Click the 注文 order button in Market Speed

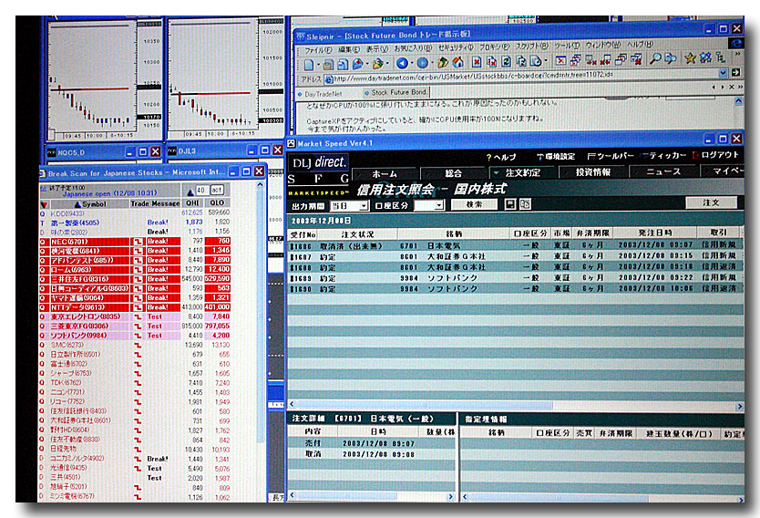(711, 202)
